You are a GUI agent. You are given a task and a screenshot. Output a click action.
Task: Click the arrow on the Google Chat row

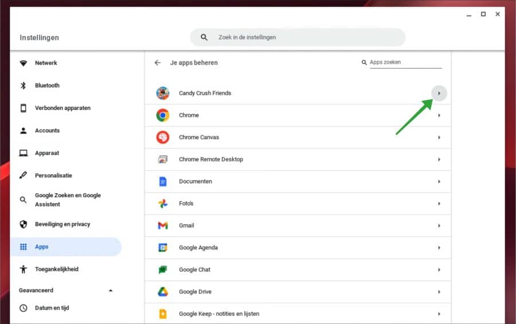pos(439,270)
